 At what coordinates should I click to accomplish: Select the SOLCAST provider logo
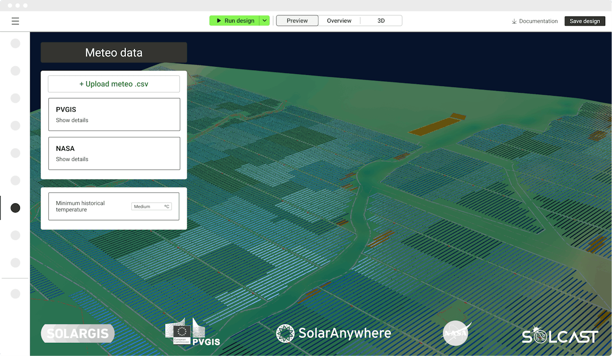point(560,336)
